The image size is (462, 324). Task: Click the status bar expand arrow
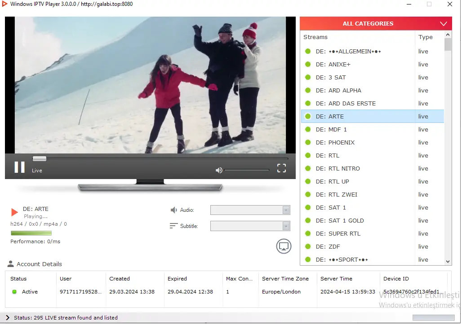tap(8, 318)
